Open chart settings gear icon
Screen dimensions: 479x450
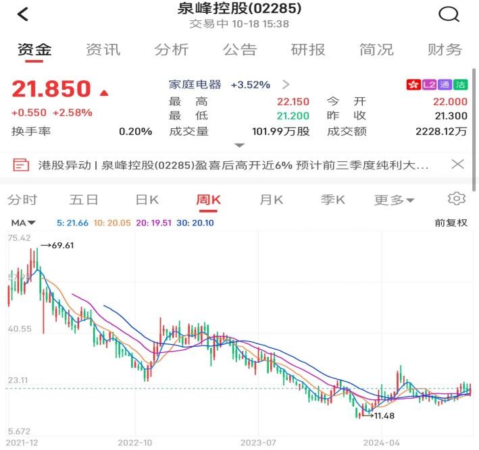click(x=457, y=198)
